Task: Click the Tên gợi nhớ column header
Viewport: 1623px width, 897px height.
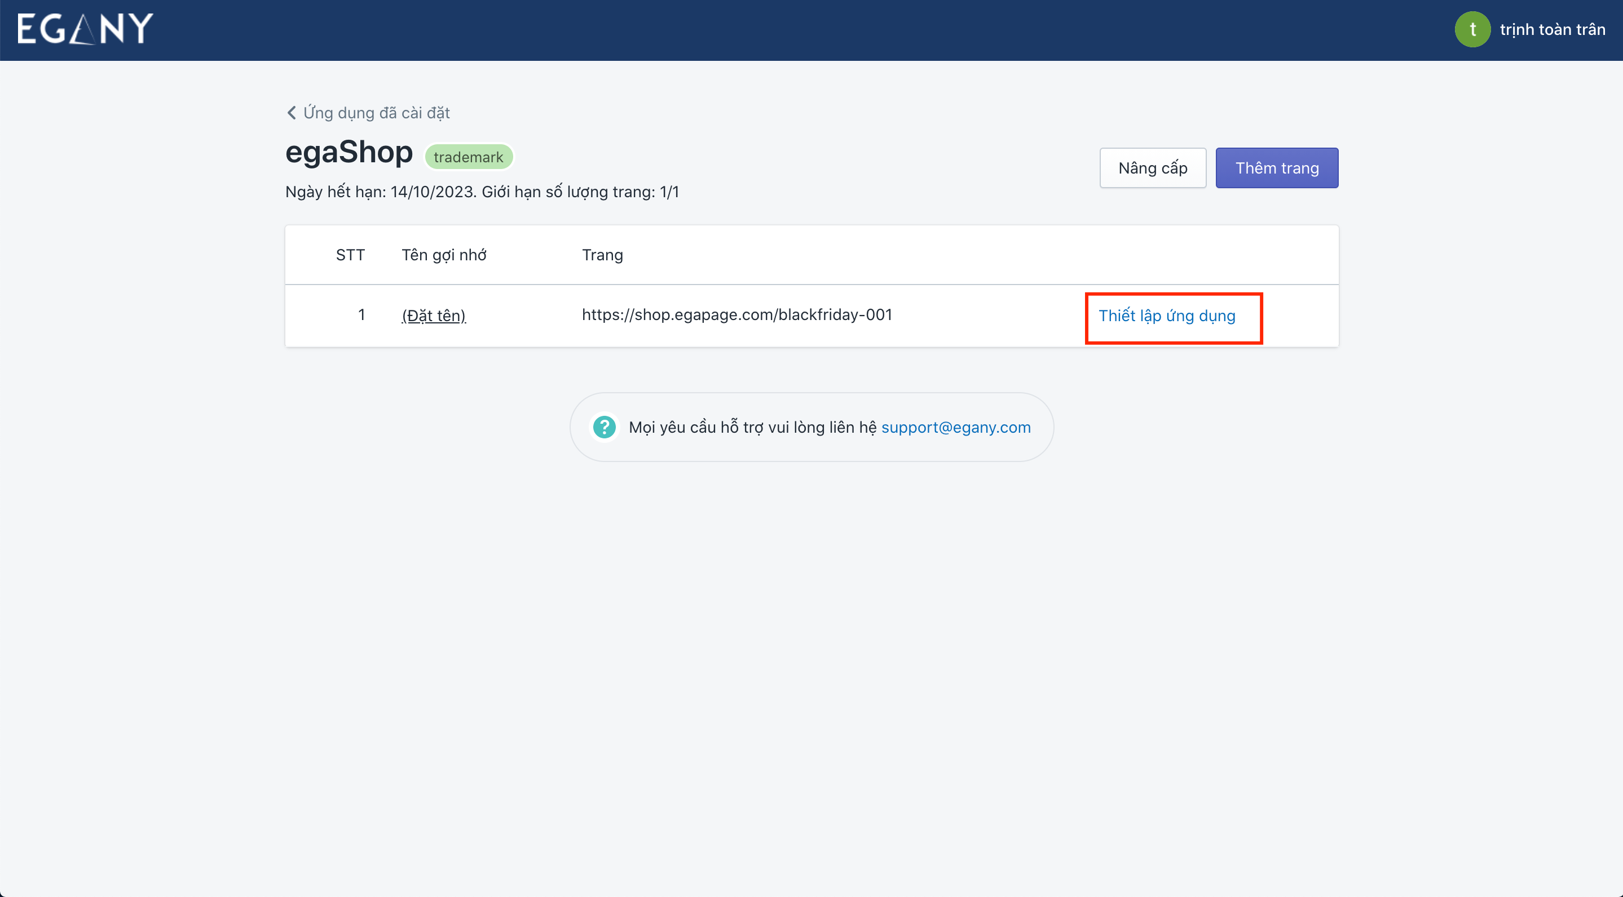Action: [x=444, y=255]
